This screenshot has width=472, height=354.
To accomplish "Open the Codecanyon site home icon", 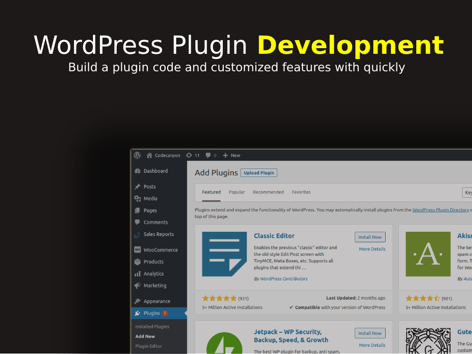I will [x=149, y=155].
